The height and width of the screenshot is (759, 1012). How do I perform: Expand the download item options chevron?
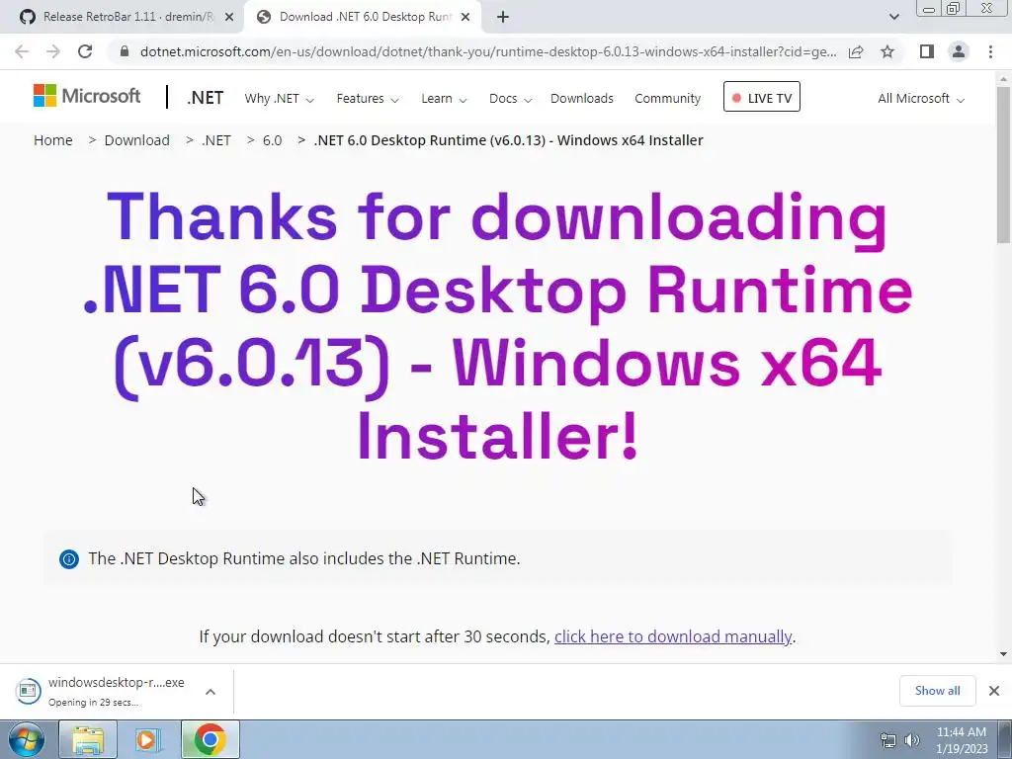pos(211,691)
